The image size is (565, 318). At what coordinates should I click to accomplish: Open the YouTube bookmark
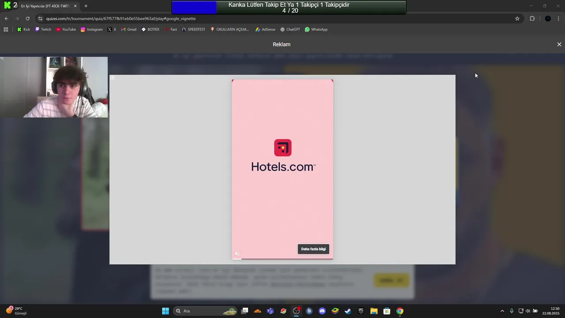(x=66, y=30)
